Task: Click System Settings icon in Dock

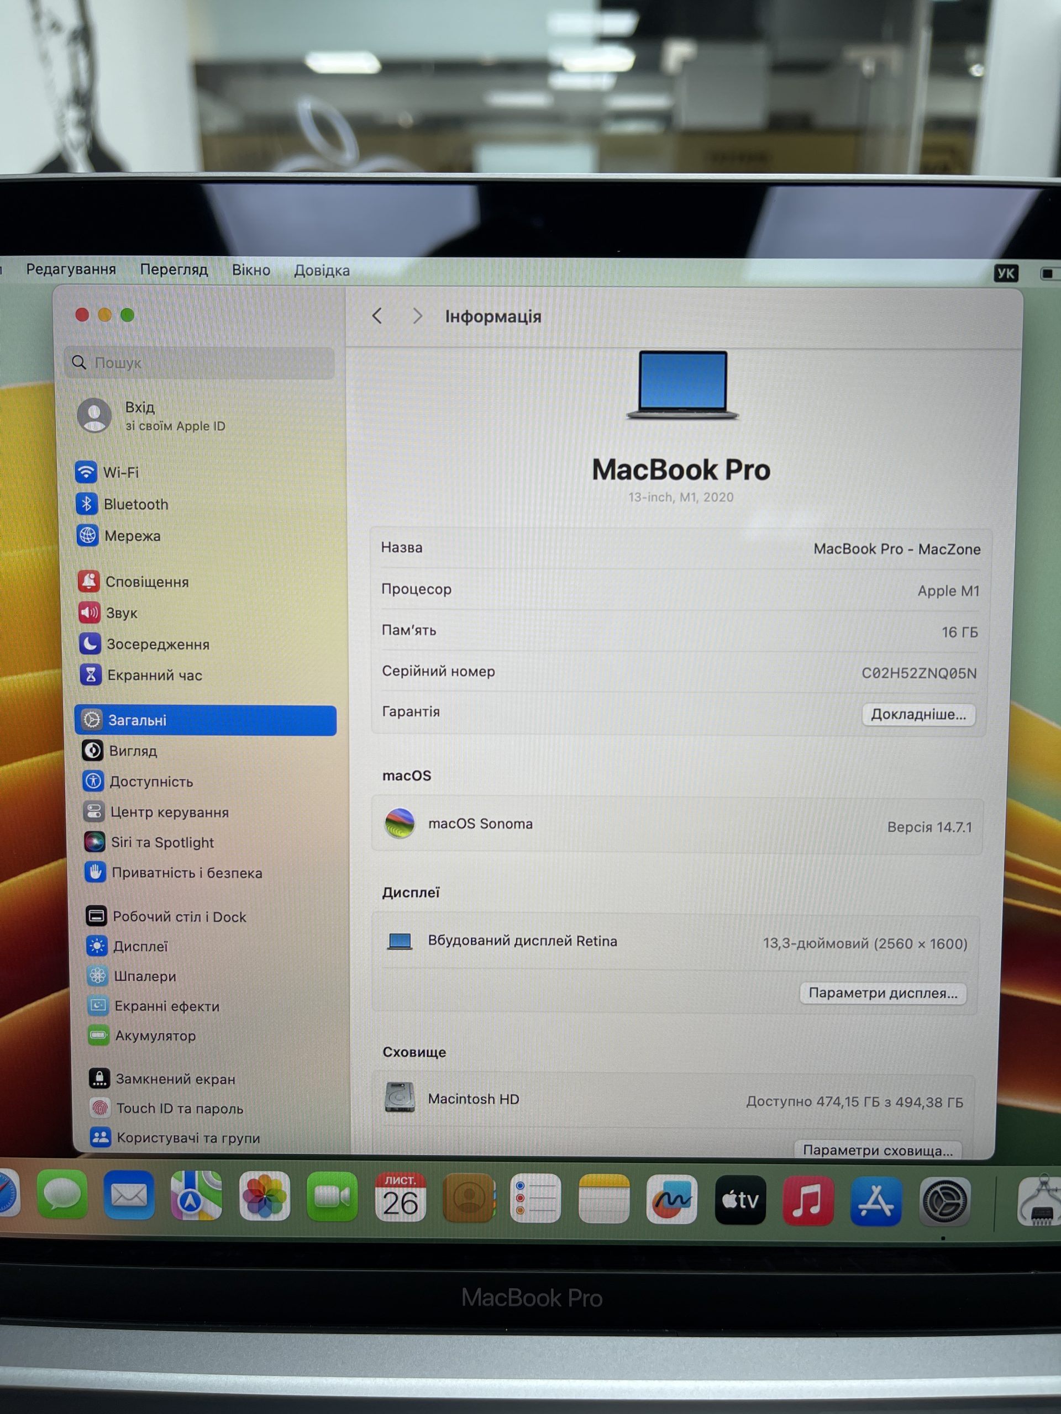Action: coord(944,1202)
